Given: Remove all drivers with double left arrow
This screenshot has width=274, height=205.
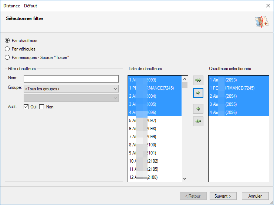Looking at the screenshot, I should 198,121.
